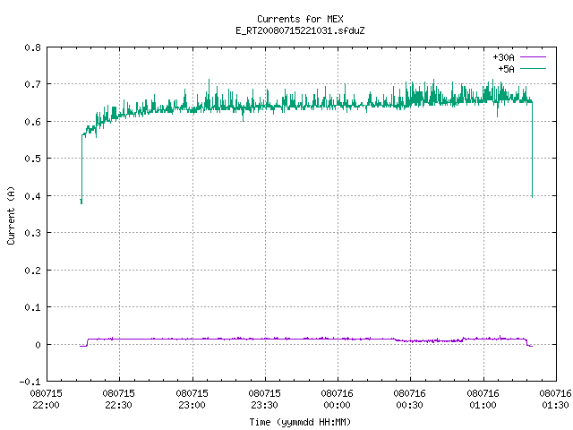The image size is (573, 430).
Task: Click the chart title 'Currents for MEX'
Action: [300, 19]
